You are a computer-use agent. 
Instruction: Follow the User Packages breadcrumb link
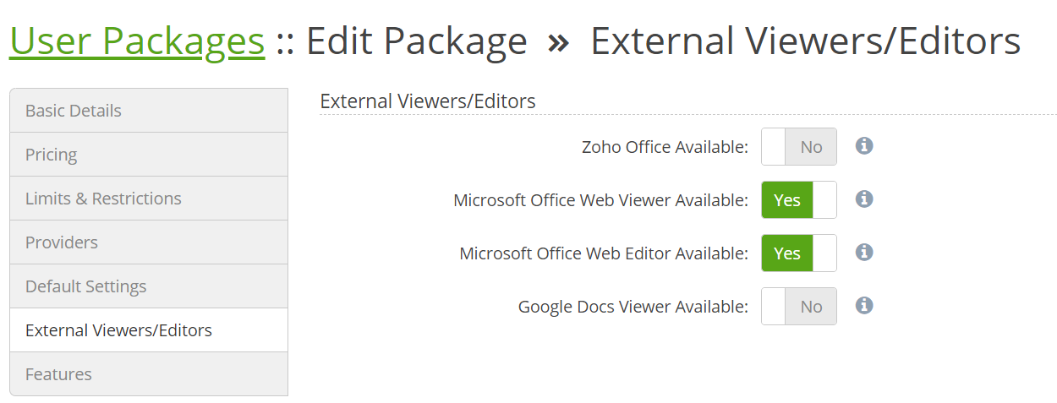[x=137, y=41]
